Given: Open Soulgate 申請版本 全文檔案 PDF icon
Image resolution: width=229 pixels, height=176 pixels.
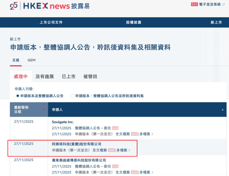Looking at the screenshot, I should 134,134.
